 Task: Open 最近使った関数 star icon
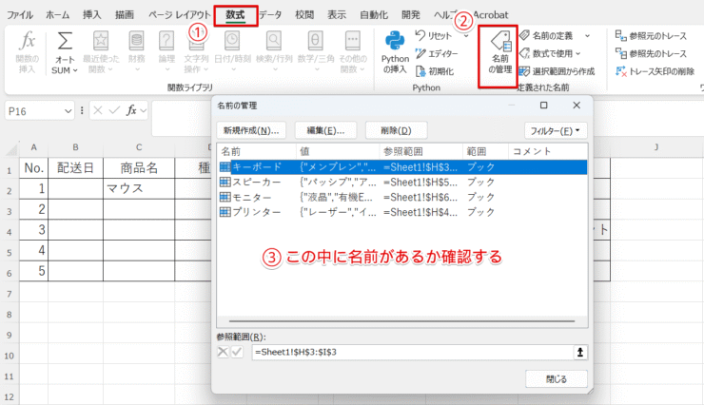101,41
